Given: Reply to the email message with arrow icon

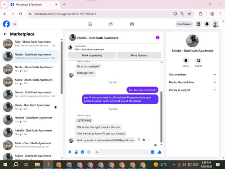Looking at the screenshot, I should (x=144, y=140).
